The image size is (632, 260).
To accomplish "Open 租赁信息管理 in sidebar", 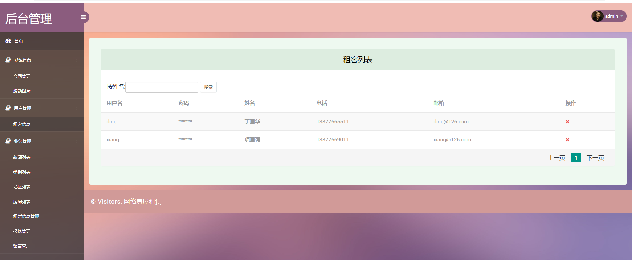I will coord(26,216).
